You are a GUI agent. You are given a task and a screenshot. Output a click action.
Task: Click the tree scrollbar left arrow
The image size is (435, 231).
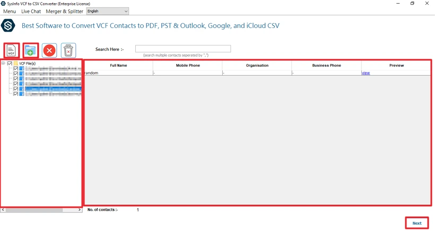[x=3, y=210]
